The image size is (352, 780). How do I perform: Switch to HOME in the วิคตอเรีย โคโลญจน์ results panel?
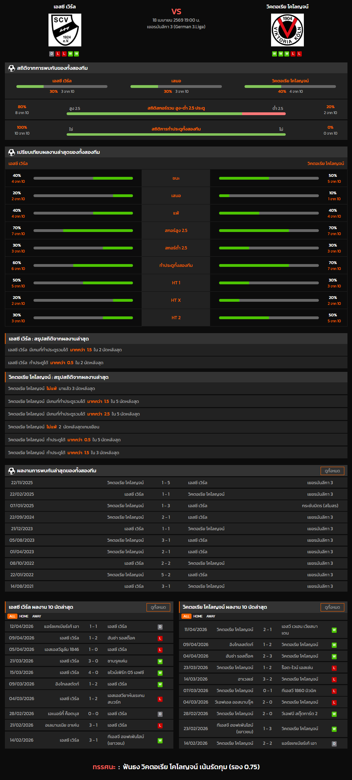(x=198, y=616)
